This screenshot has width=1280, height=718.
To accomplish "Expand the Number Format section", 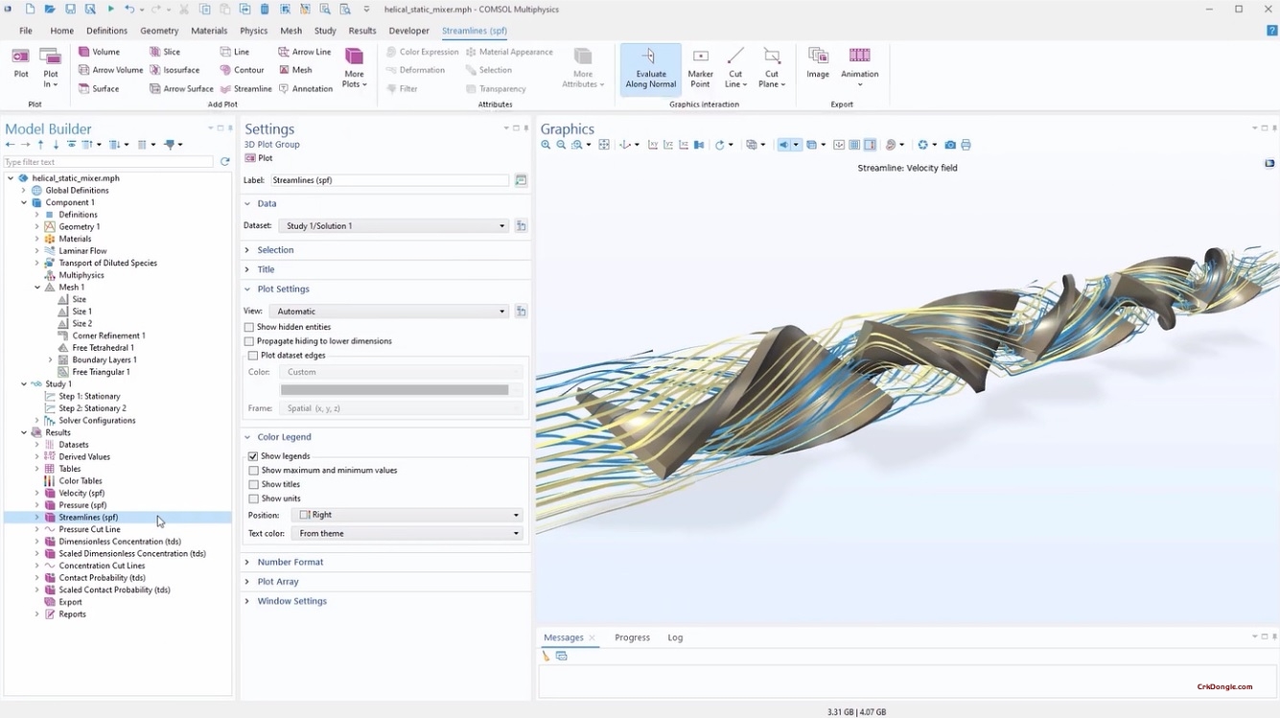I will point(247,562).
